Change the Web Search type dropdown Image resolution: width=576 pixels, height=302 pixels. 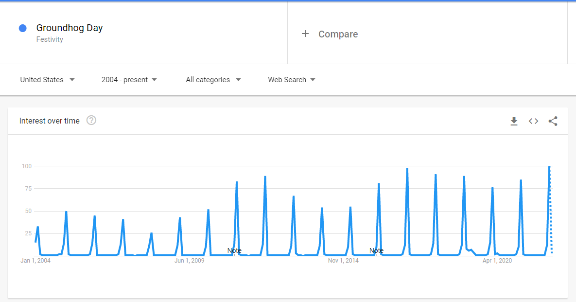click(291, 80)
